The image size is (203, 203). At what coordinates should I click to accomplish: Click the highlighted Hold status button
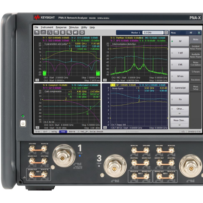(63, 132)
